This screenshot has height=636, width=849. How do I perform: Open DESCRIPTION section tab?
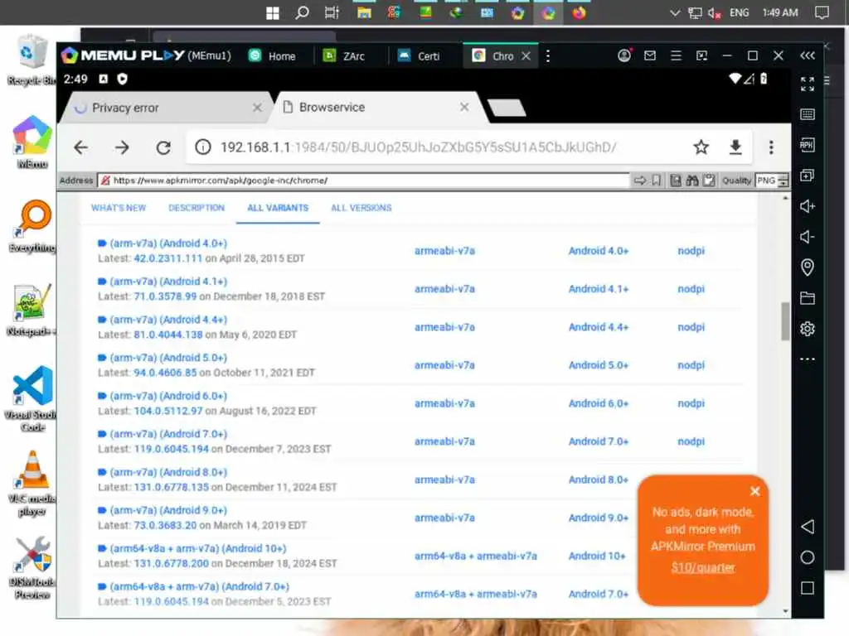coord(196,208)
